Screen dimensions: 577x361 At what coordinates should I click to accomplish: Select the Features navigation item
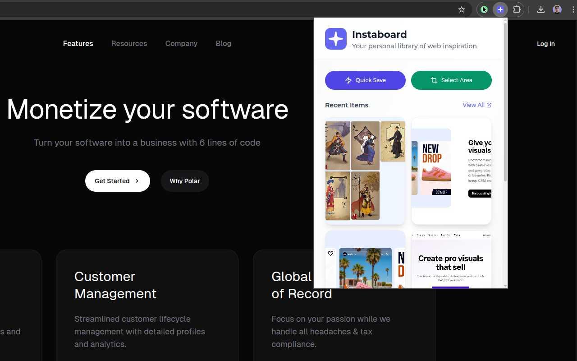78,43
